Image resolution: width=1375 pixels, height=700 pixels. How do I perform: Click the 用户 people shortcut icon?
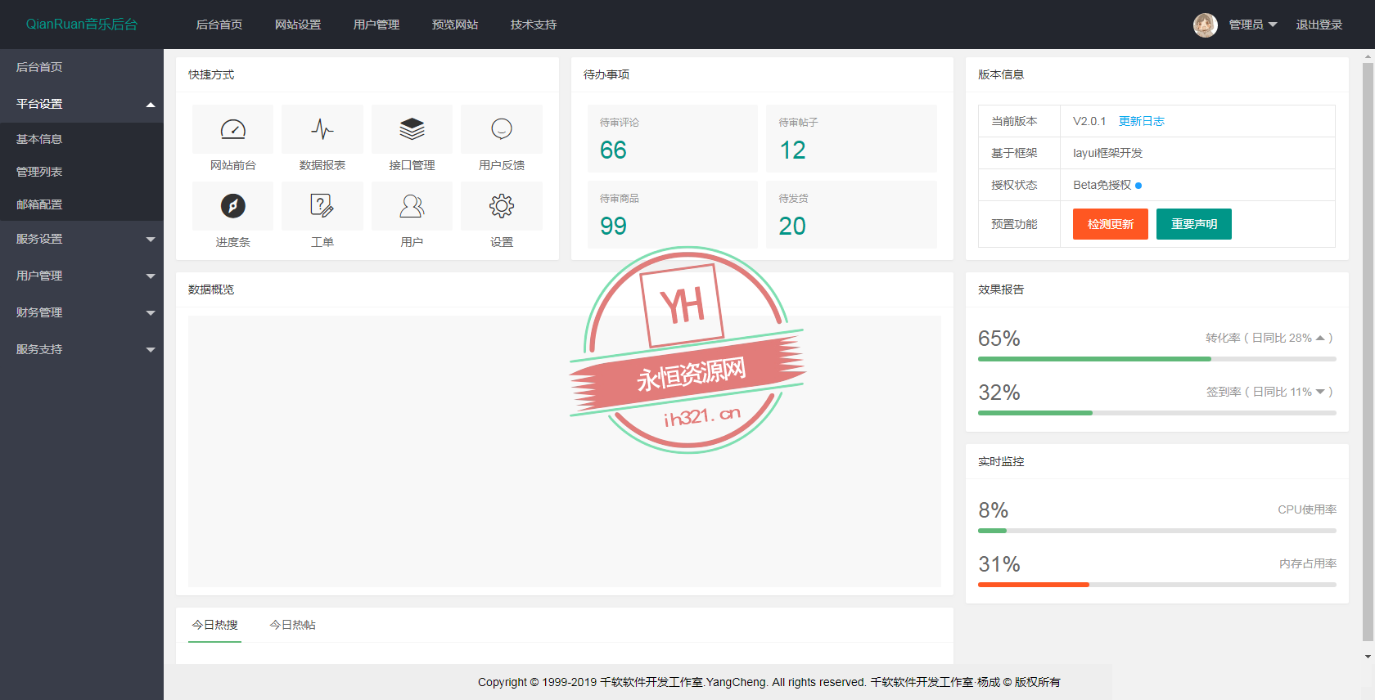(x=412, y=206)
